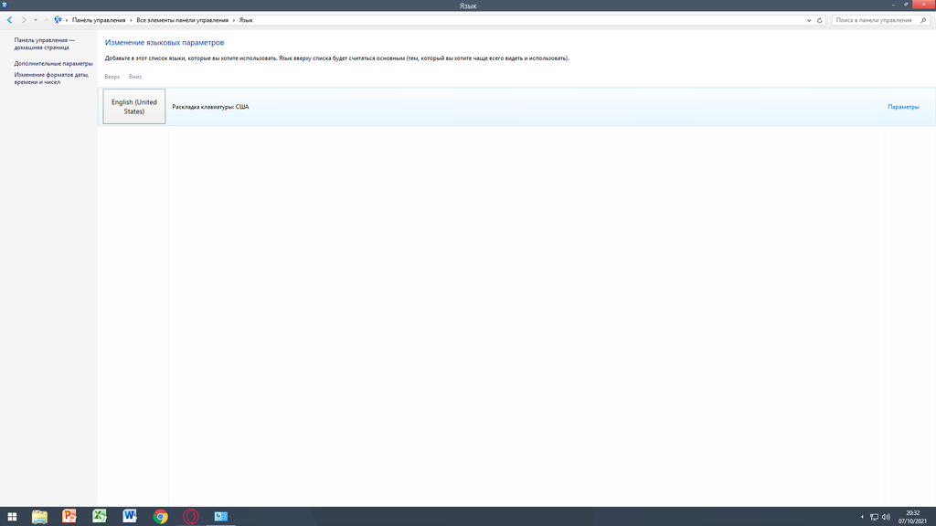
Task: Open the volume tray icon
Action: click(886, 517)
